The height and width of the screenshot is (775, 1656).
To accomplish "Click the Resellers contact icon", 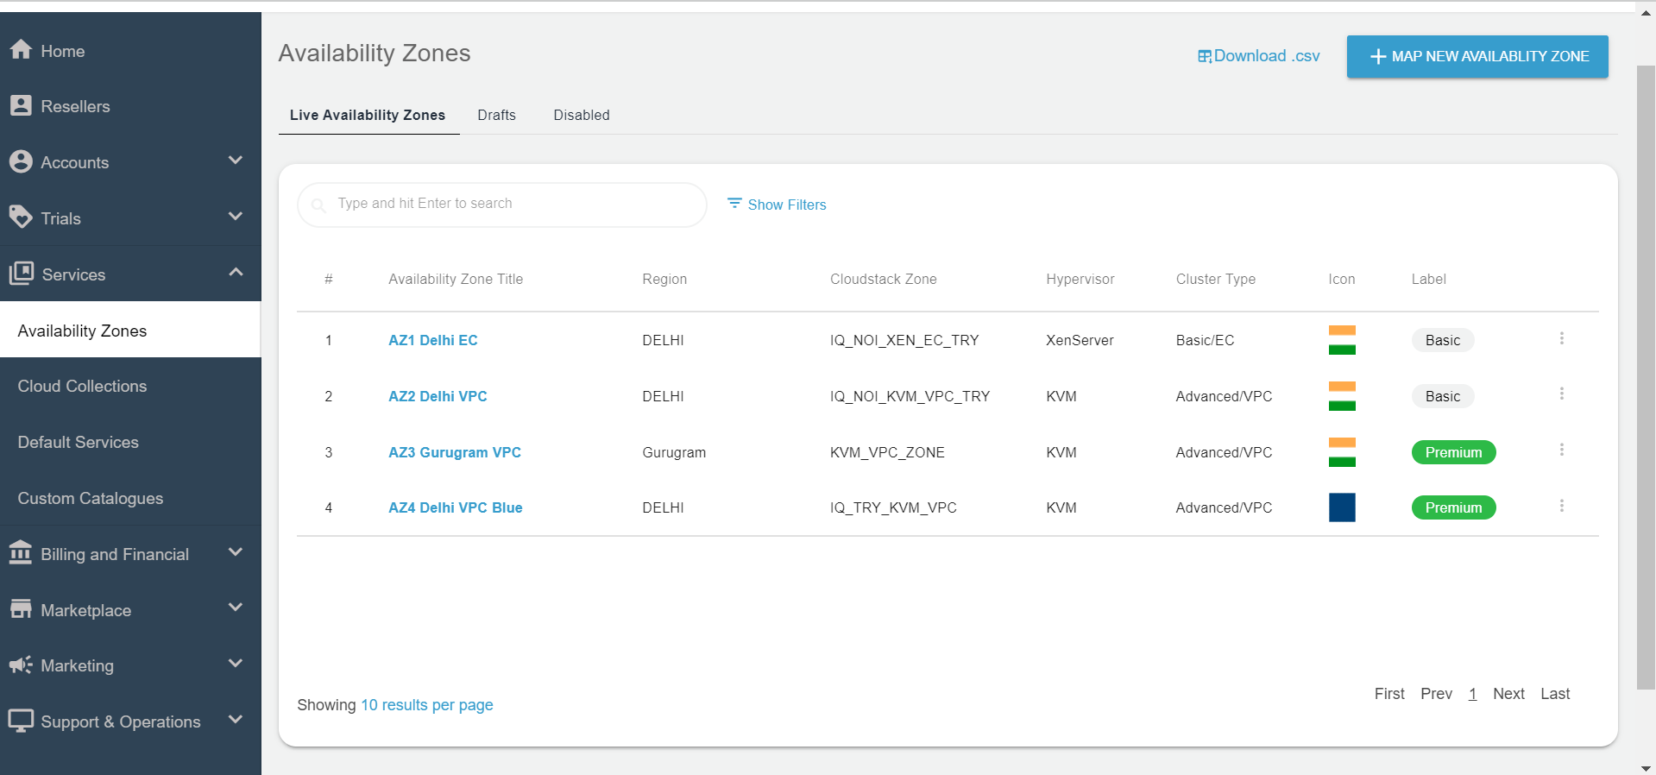I will pyautogui.click(x=21, y=105).
